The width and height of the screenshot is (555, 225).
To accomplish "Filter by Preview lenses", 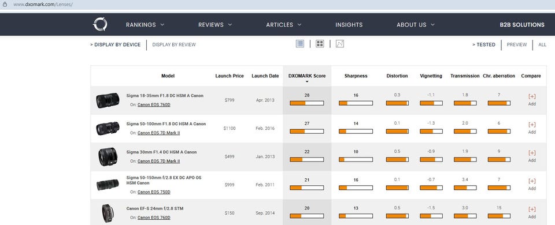I will point(517,44).
